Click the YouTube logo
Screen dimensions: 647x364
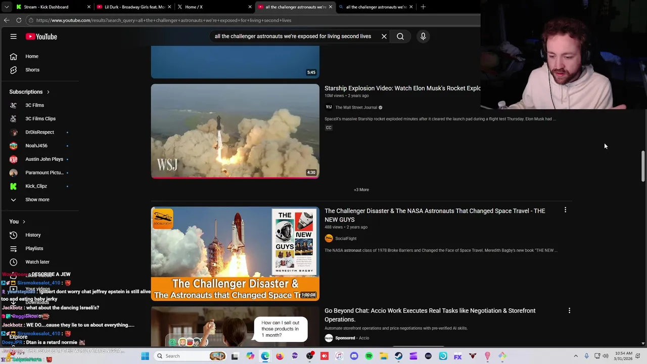coord(41,36)
